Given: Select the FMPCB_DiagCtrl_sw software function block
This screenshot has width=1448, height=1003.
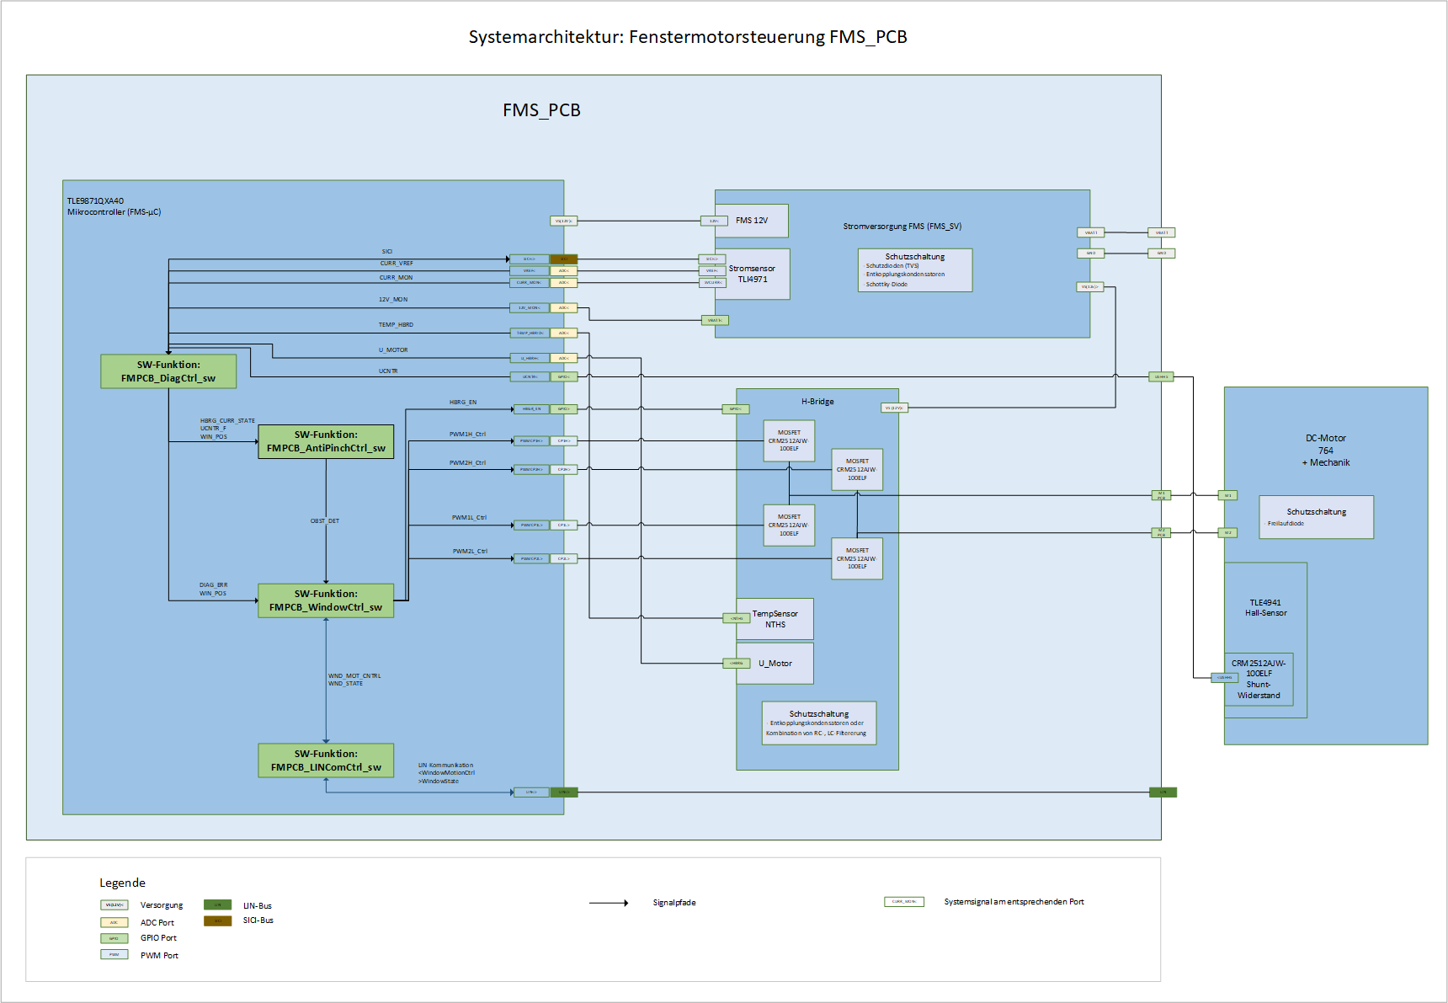Looking at the screenshot, I should pyautogui.click(x=168, y=371).
